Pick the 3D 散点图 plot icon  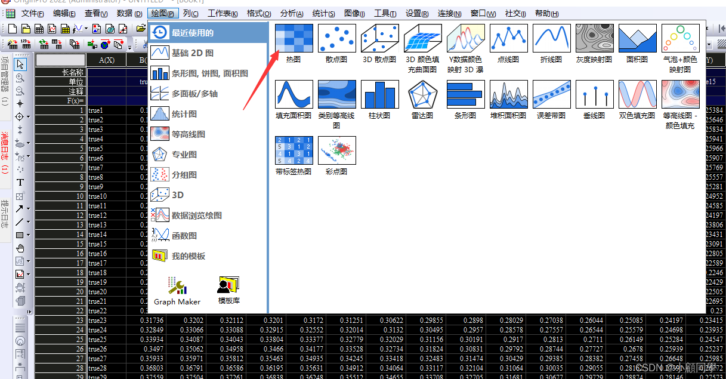379,44
